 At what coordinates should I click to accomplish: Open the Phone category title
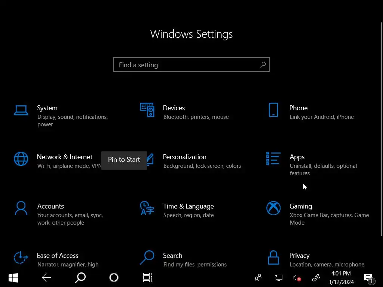click(x=298, y=108)
